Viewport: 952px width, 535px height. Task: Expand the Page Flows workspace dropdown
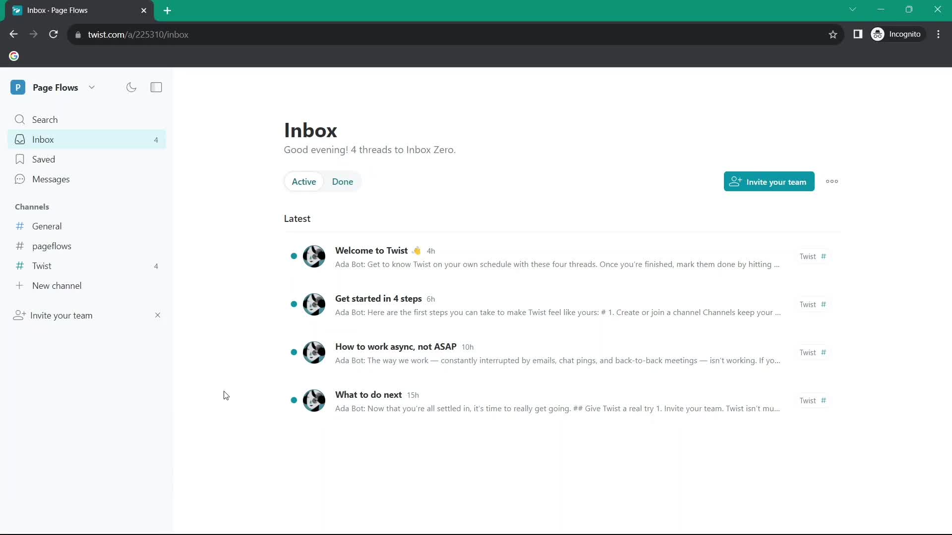coord(91,87)
